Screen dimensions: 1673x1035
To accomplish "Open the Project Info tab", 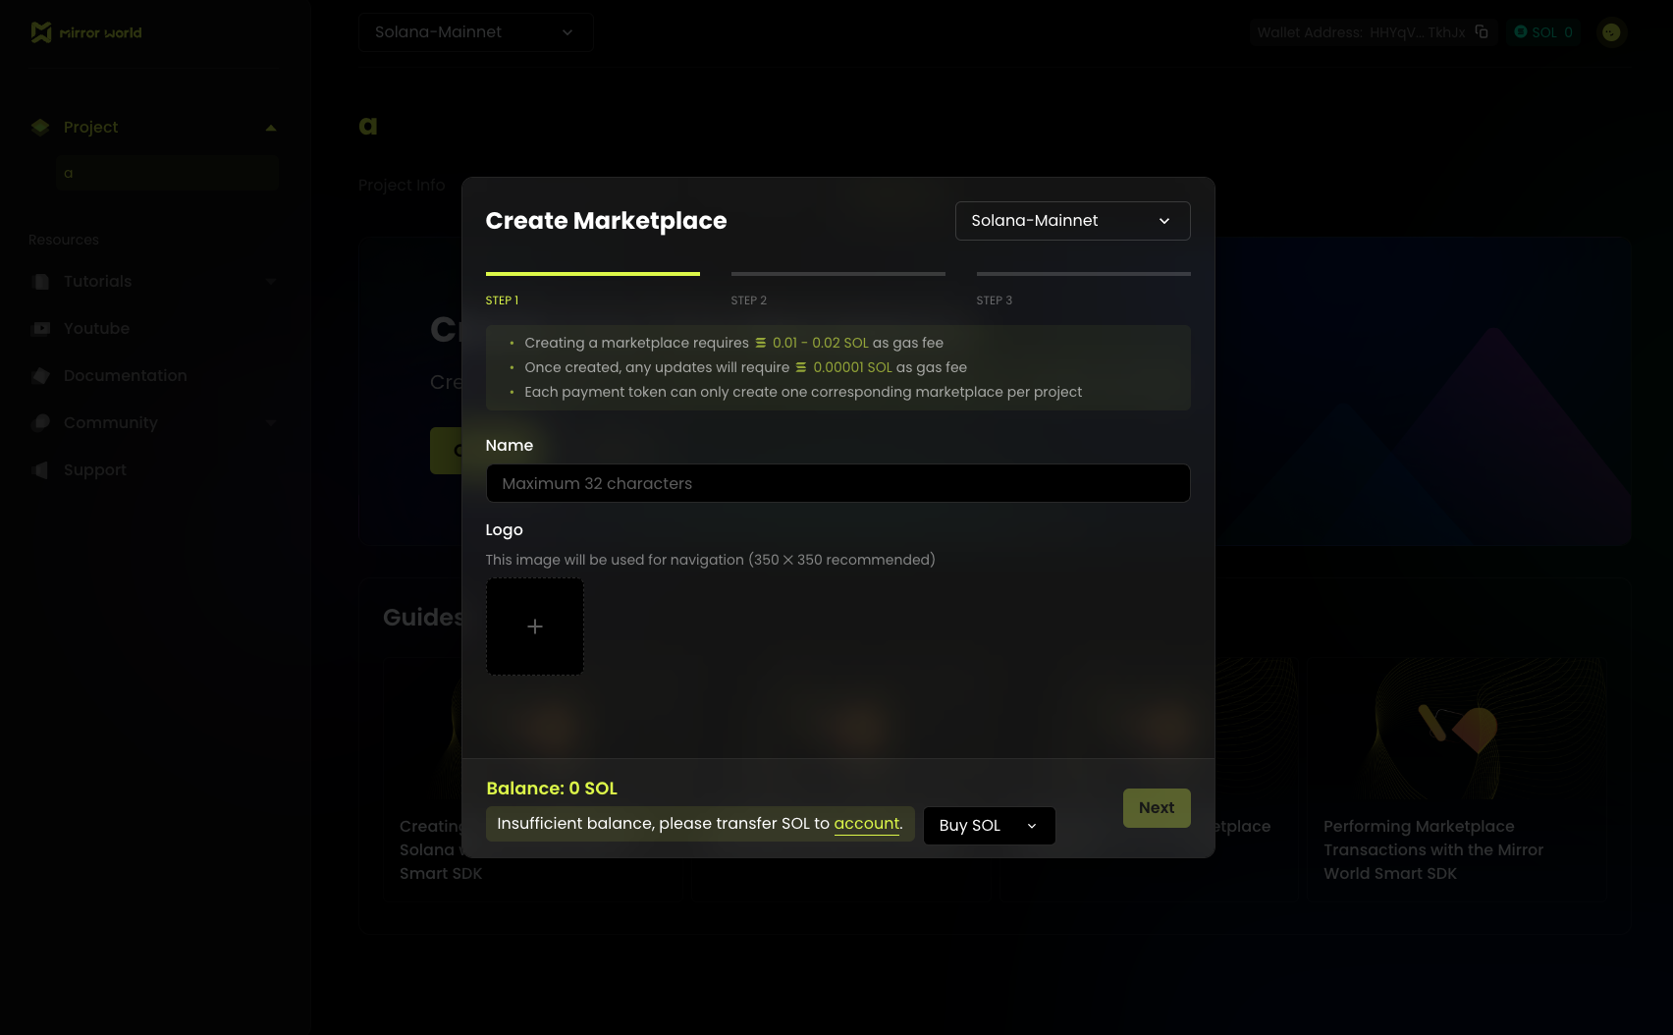I will click(402, 186).
